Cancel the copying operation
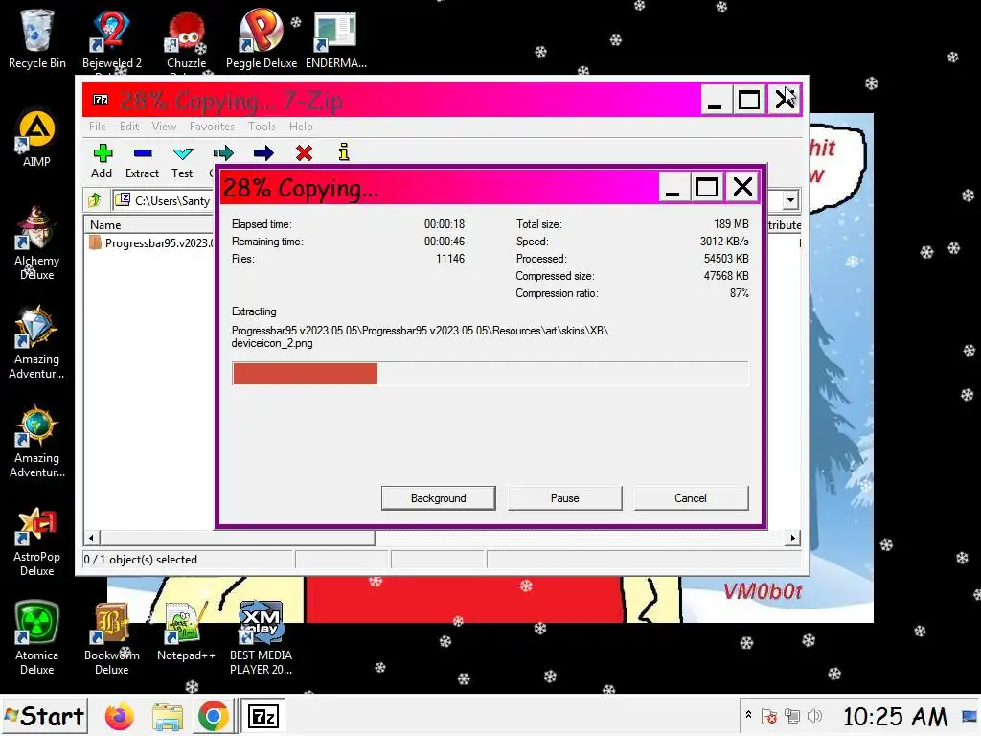 click(x=691, y=498)
